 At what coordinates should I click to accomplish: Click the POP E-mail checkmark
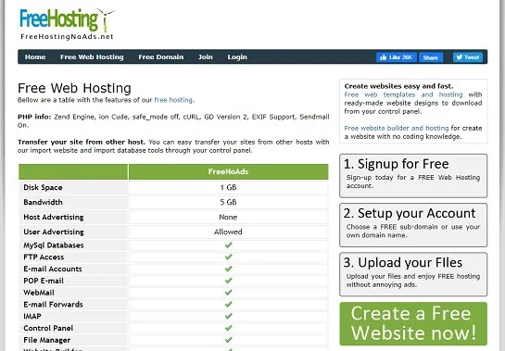pos(228,281)
